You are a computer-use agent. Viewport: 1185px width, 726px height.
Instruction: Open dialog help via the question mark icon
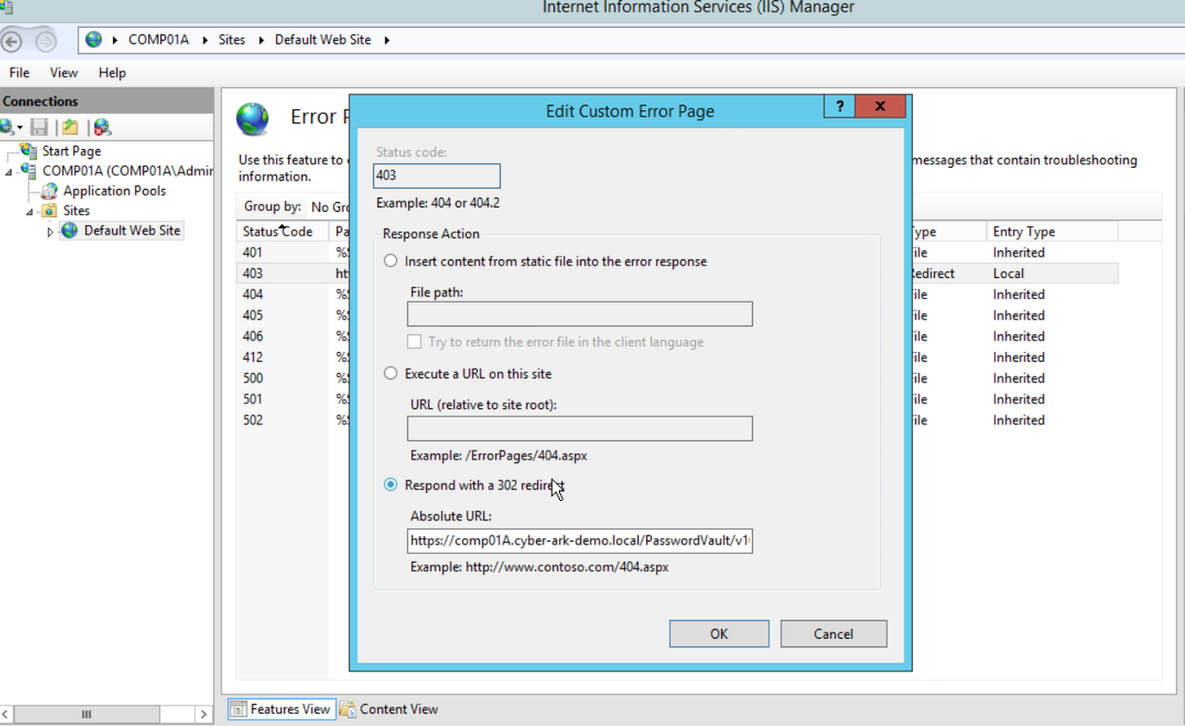pyautogui.click(x=839, y=106)
